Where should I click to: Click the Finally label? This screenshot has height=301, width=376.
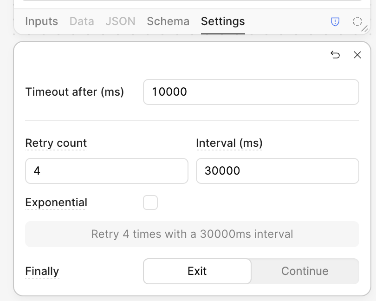pos(42,271)
